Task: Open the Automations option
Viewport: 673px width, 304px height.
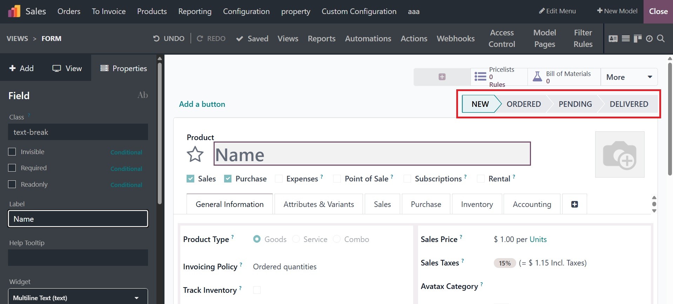Action: [368, 39]
